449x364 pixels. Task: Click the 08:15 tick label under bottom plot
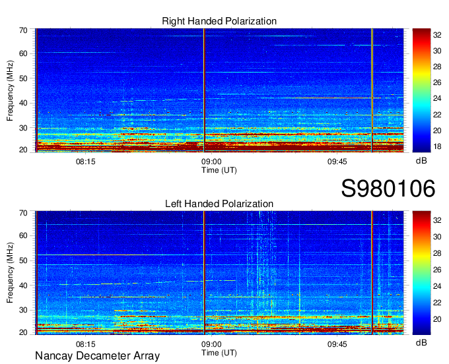coord(85,344)
